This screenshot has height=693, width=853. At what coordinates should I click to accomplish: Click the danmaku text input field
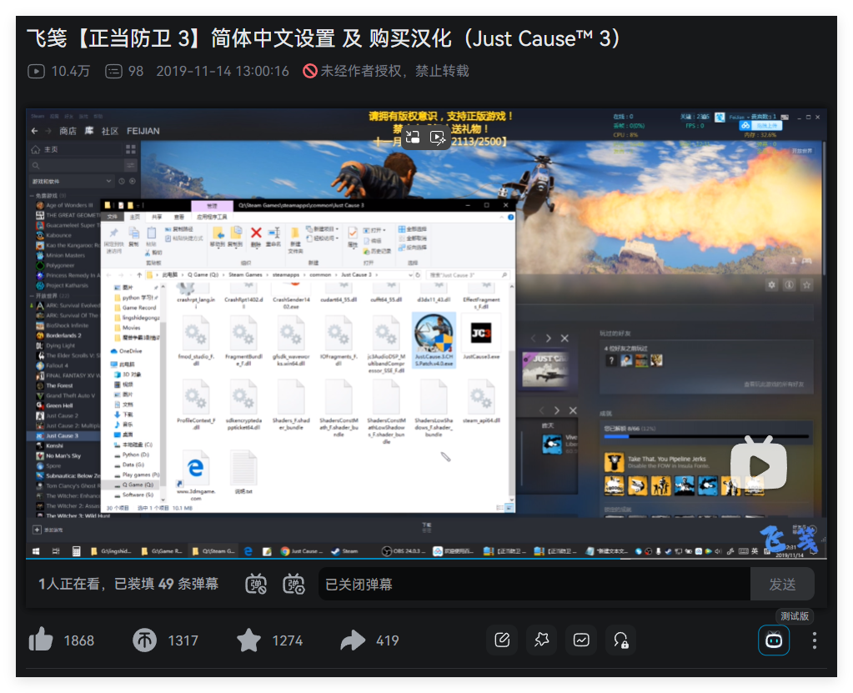534,585
